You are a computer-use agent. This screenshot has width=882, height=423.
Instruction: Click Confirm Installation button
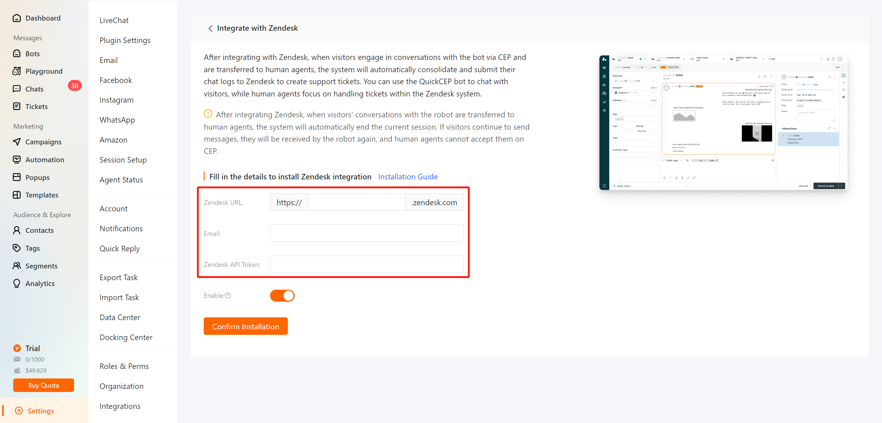pyautogui.click(x=245, y=327)
